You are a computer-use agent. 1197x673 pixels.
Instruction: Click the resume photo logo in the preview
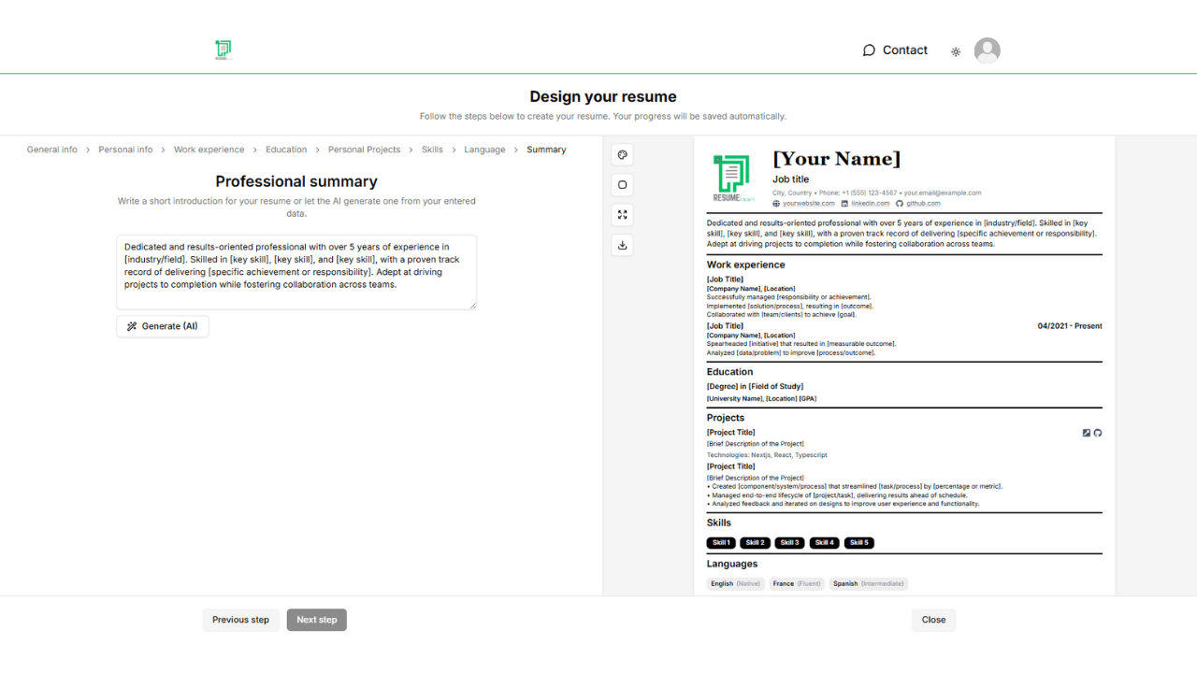[x=734, y=179]
